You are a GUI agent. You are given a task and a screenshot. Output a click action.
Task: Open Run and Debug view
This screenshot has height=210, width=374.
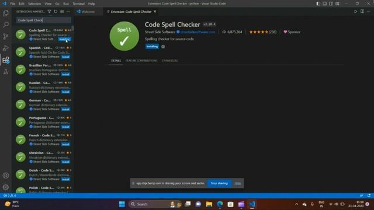tap(6, 48)
